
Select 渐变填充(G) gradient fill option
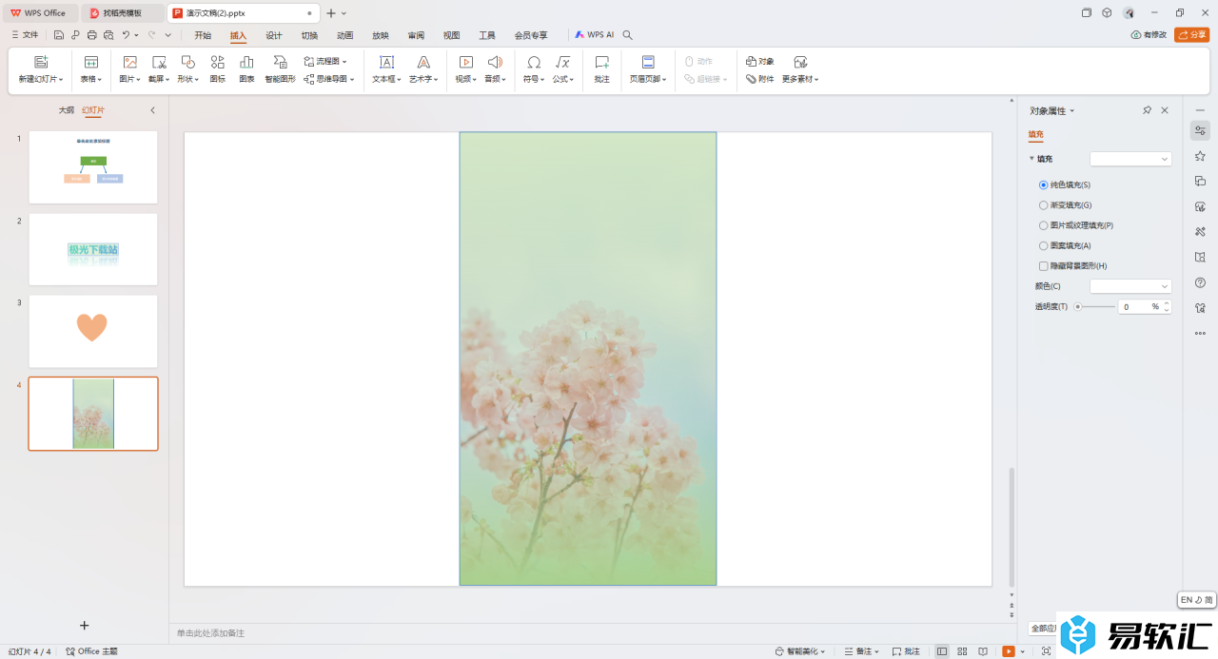pyautogui.click(x=1044, y=205)
